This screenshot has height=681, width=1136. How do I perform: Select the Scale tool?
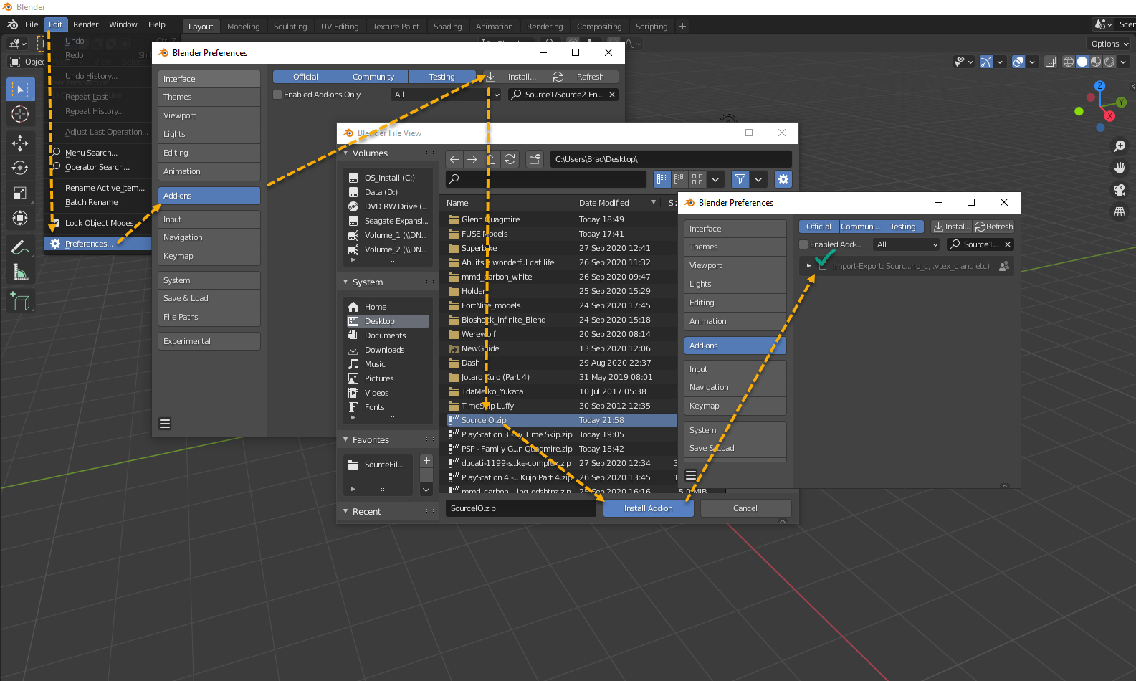20,193
